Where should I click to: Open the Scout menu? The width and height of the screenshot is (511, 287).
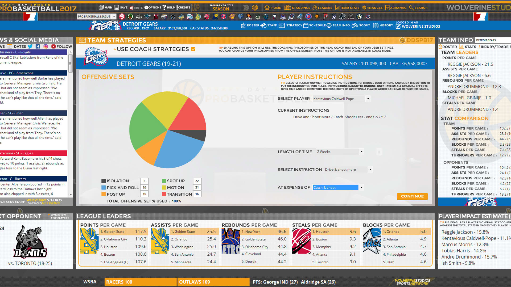(361, 26)
